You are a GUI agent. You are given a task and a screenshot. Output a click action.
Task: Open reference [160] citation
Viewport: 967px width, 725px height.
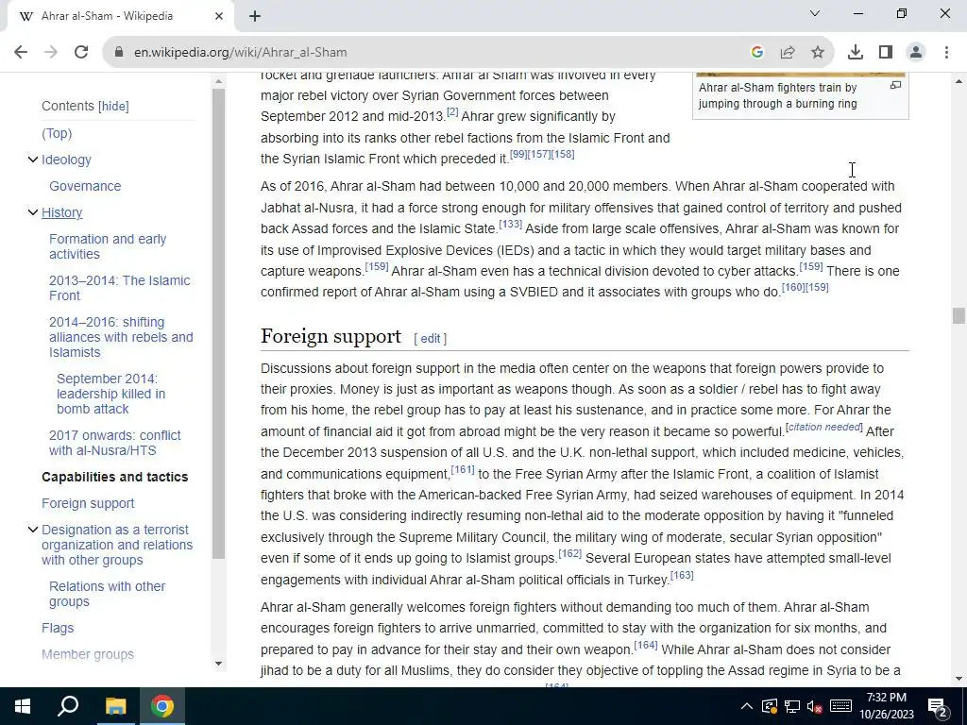pos(793,287)
